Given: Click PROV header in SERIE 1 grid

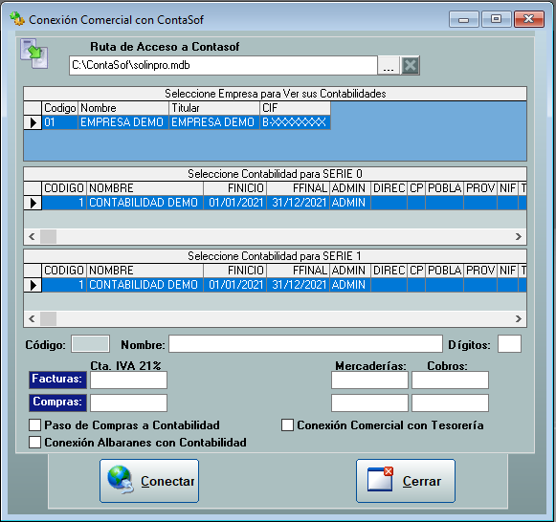Looking at the screenshot, I should (480, 271).
